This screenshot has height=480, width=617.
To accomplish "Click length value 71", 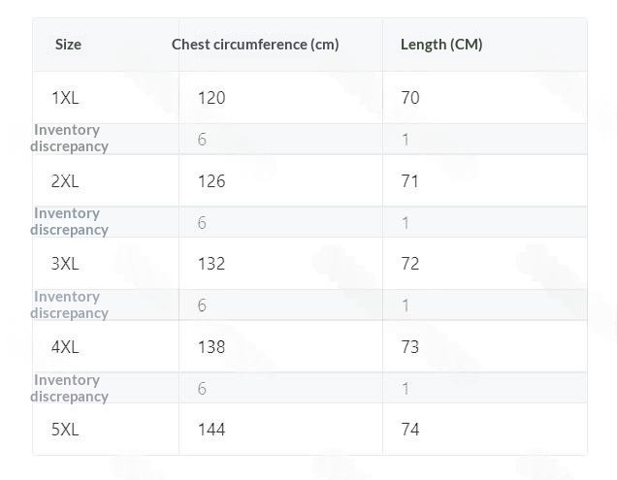I will 410,181.
